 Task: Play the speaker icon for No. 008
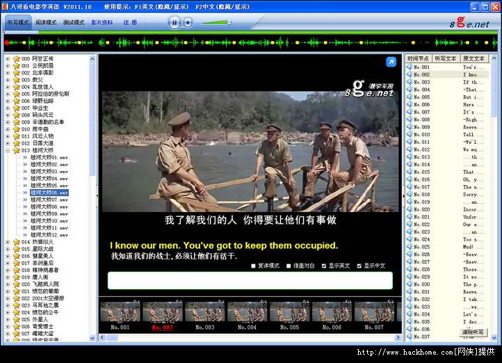click(410, 119)
